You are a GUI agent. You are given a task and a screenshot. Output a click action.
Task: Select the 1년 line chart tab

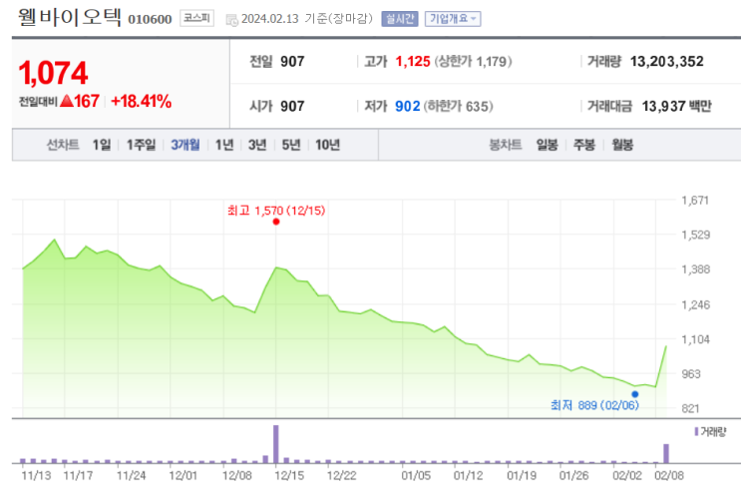pos(224,145)
